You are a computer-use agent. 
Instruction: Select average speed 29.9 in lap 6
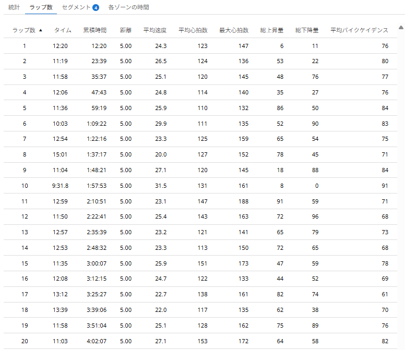(161, 124)
